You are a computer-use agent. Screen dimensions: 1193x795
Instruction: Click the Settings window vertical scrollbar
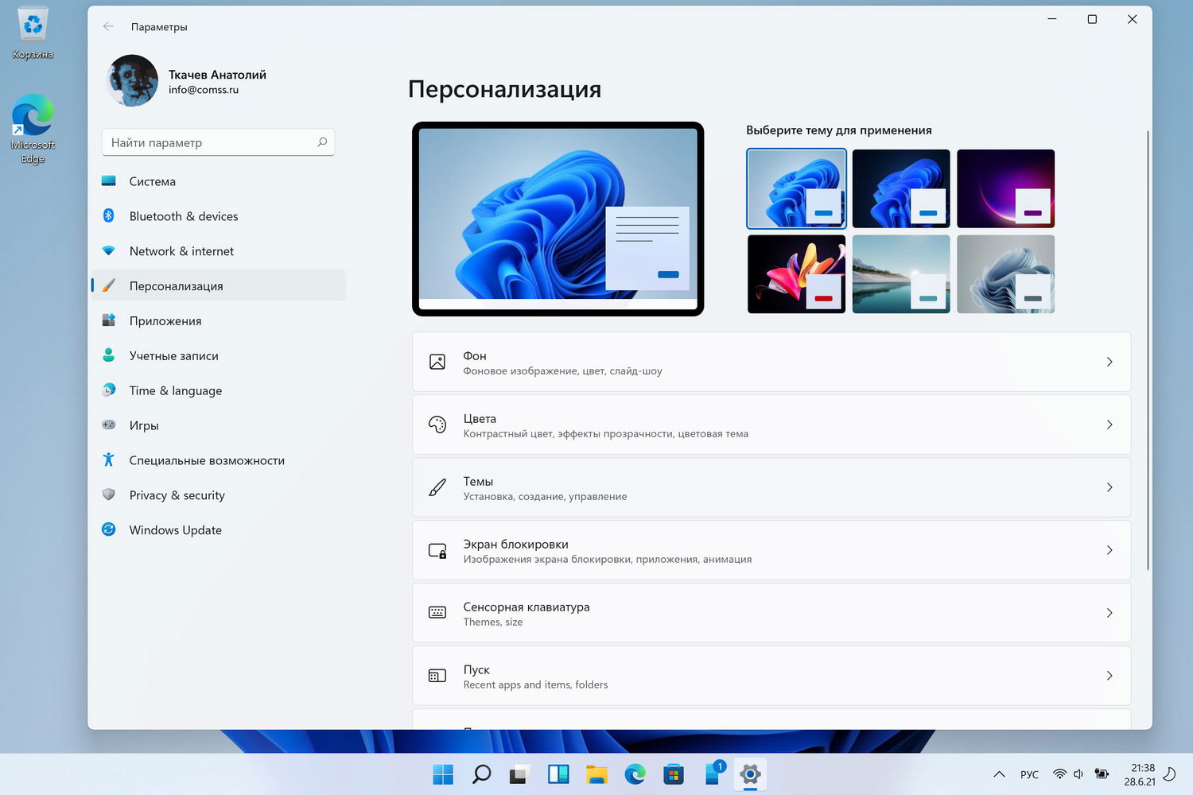[1148, 350]
